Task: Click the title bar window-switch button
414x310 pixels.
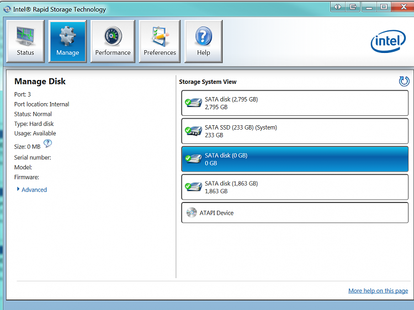Action: click(x=353, y=7)
